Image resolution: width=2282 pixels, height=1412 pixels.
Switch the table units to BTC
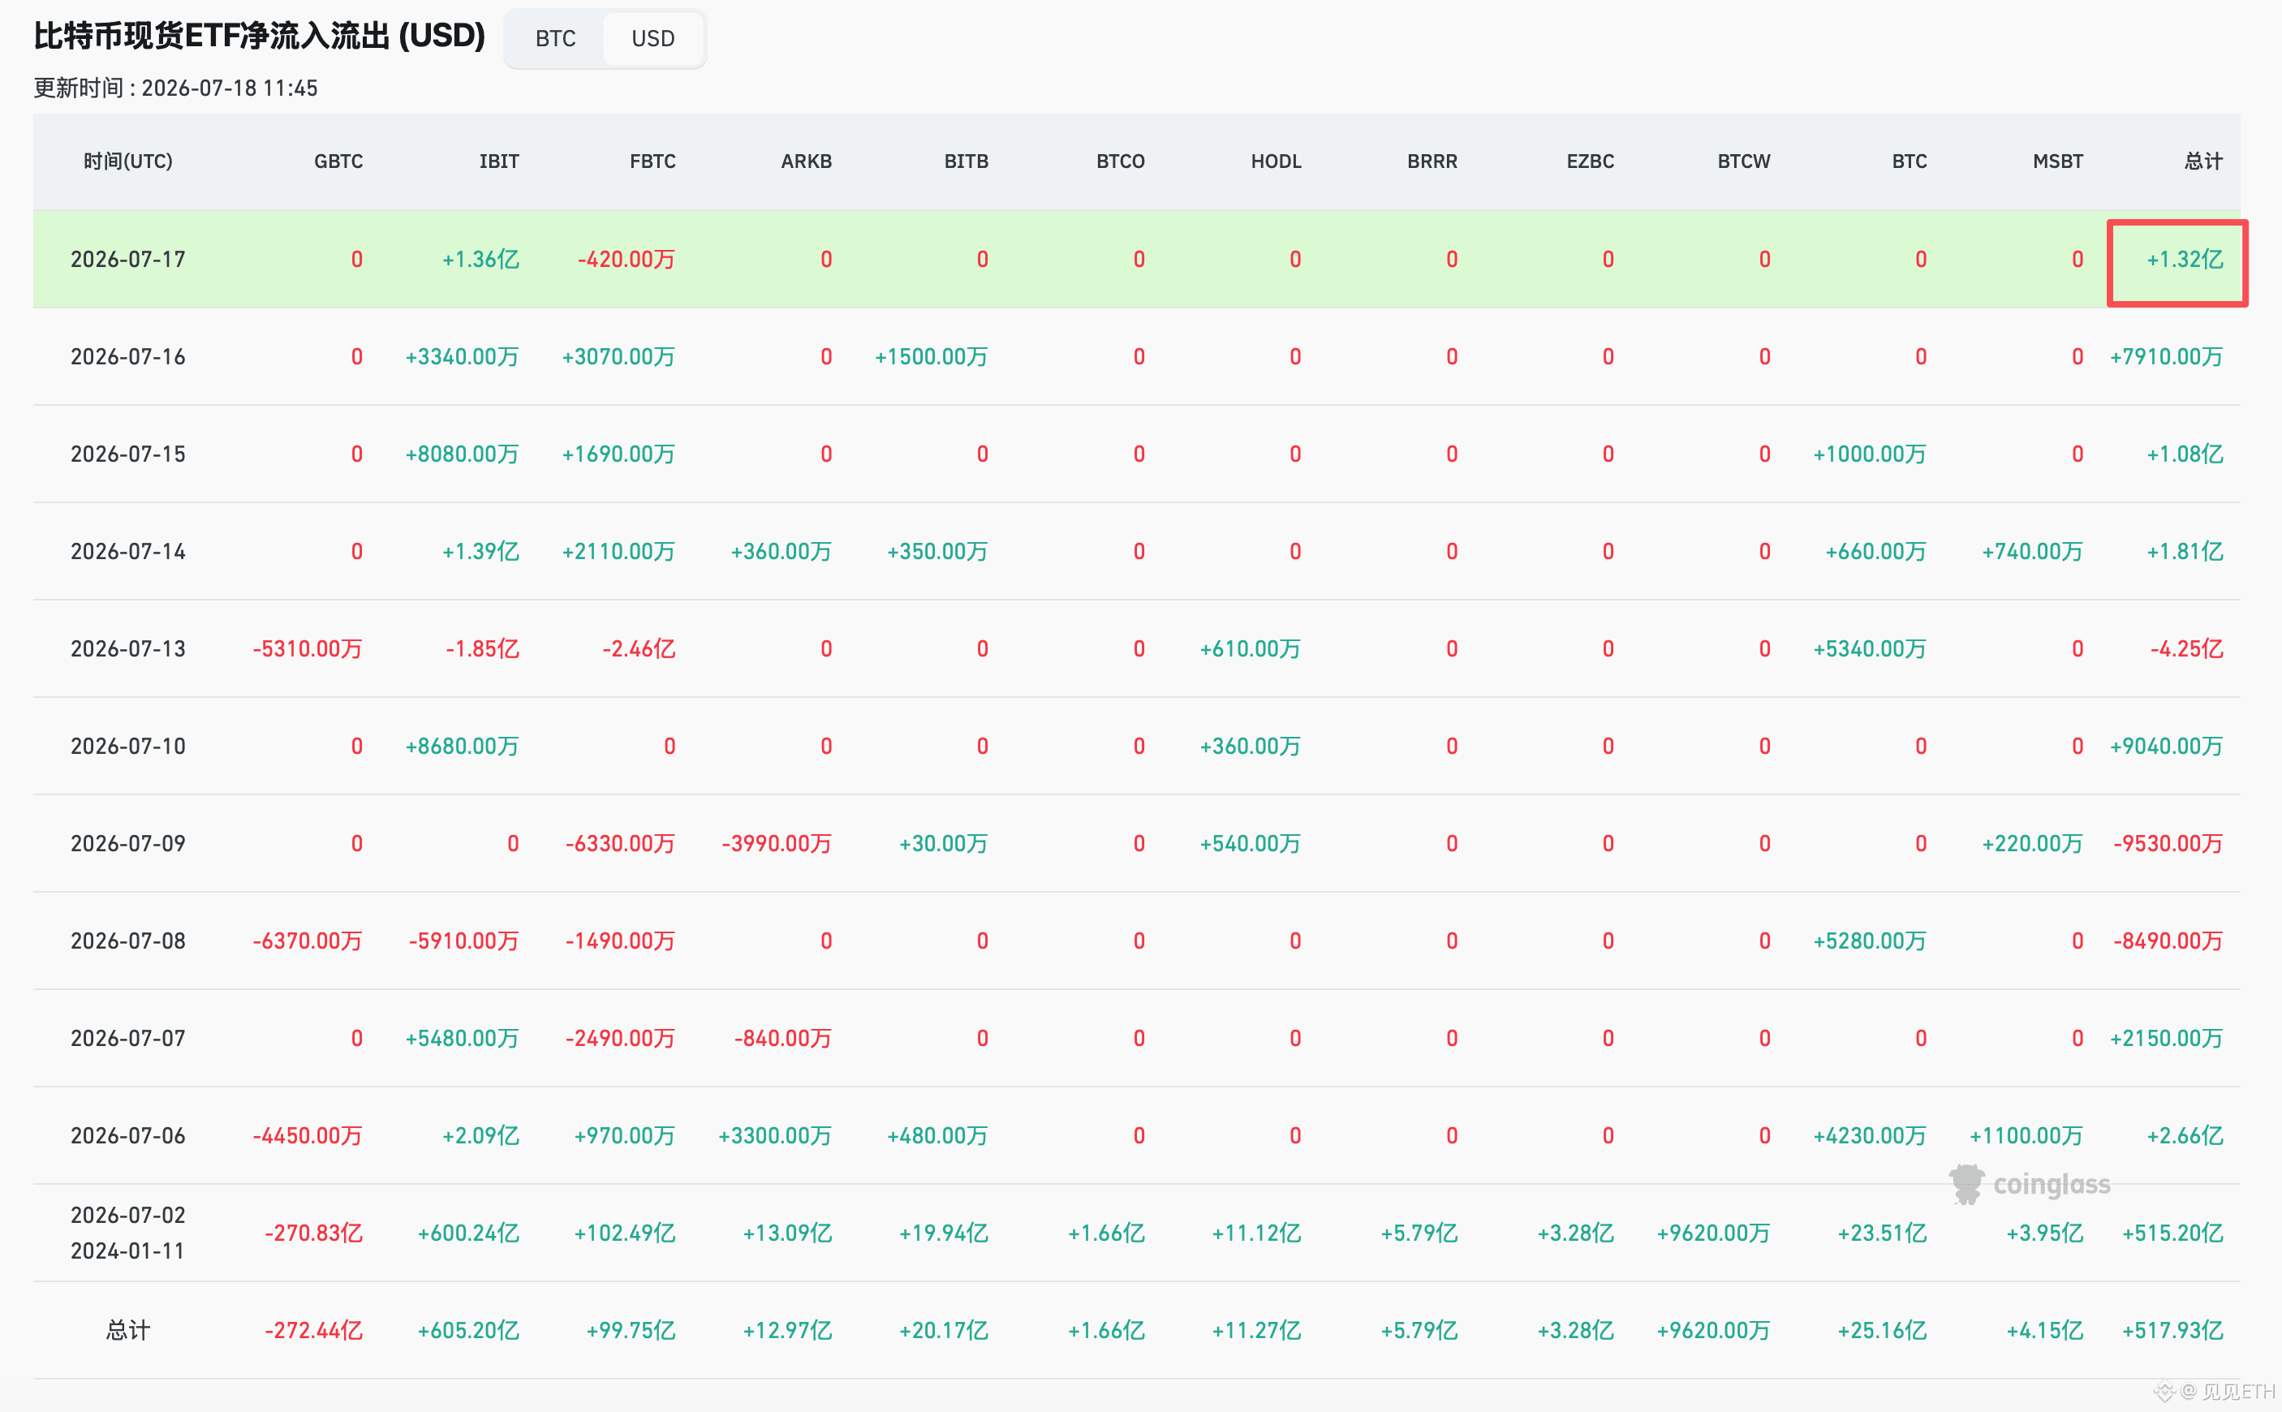point(554,38)
